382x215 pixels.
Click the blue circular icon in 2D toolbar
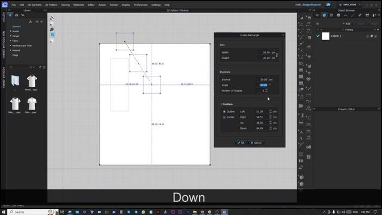[x=52, y=29]
